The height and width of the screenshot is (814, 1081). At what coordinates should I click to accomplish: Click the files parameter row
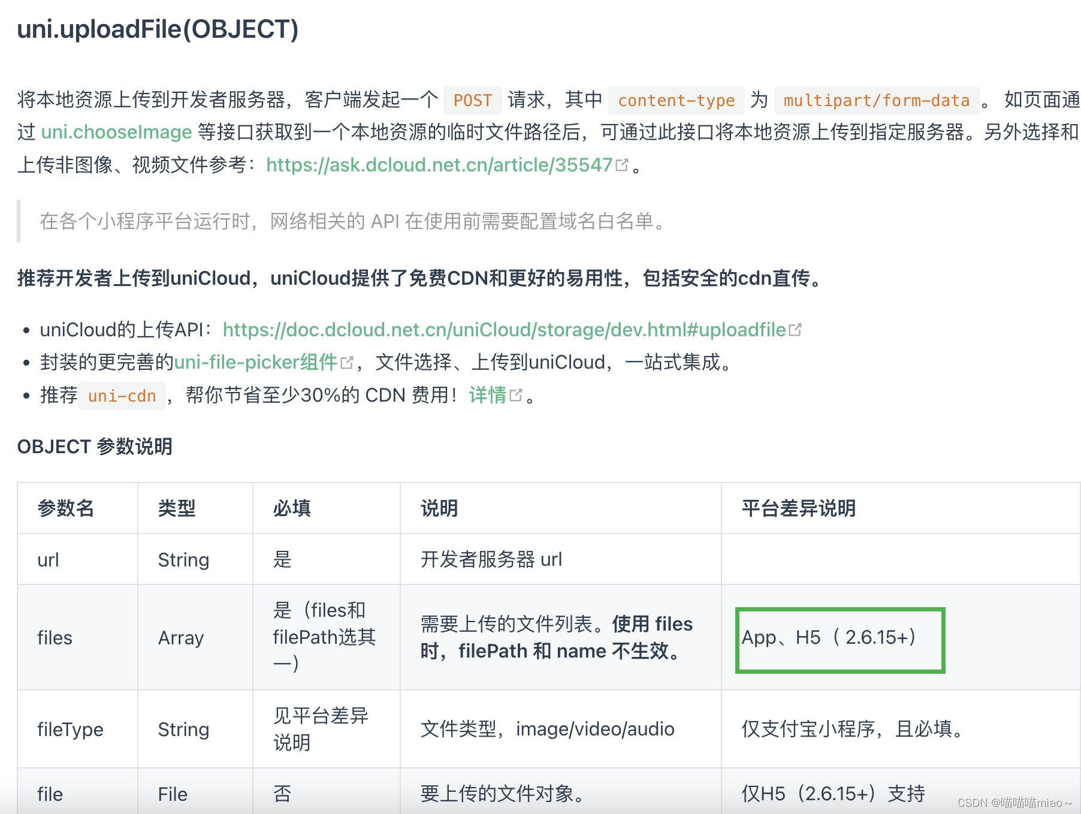tap(54, 637)
